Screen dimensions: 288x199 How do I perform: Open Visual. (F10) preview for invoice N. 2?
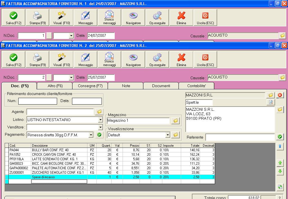[x=61, y=60]
